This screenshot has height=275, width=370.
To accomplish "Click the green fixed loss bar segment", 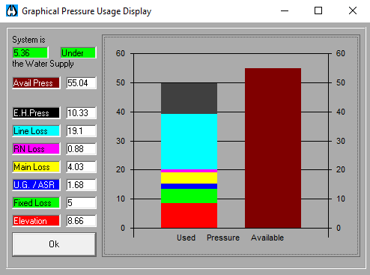I will click(x=189, y=196).
